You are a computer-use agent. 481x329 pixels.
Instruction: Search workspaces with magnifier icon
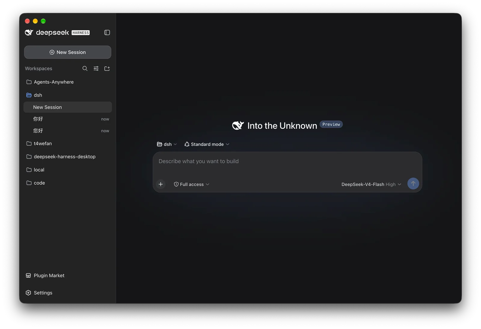85,69
